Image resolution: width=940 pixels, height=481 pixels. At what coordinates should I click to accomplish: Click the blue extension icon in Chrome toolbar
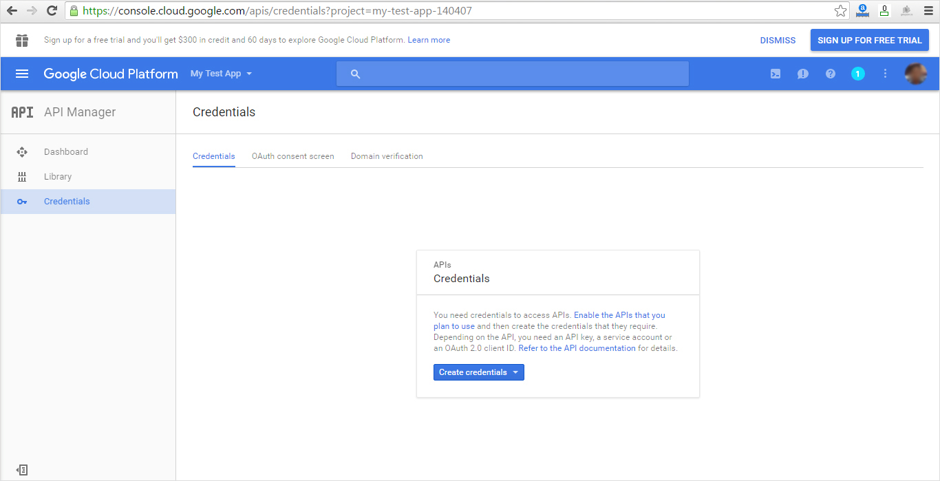(862, 11)
